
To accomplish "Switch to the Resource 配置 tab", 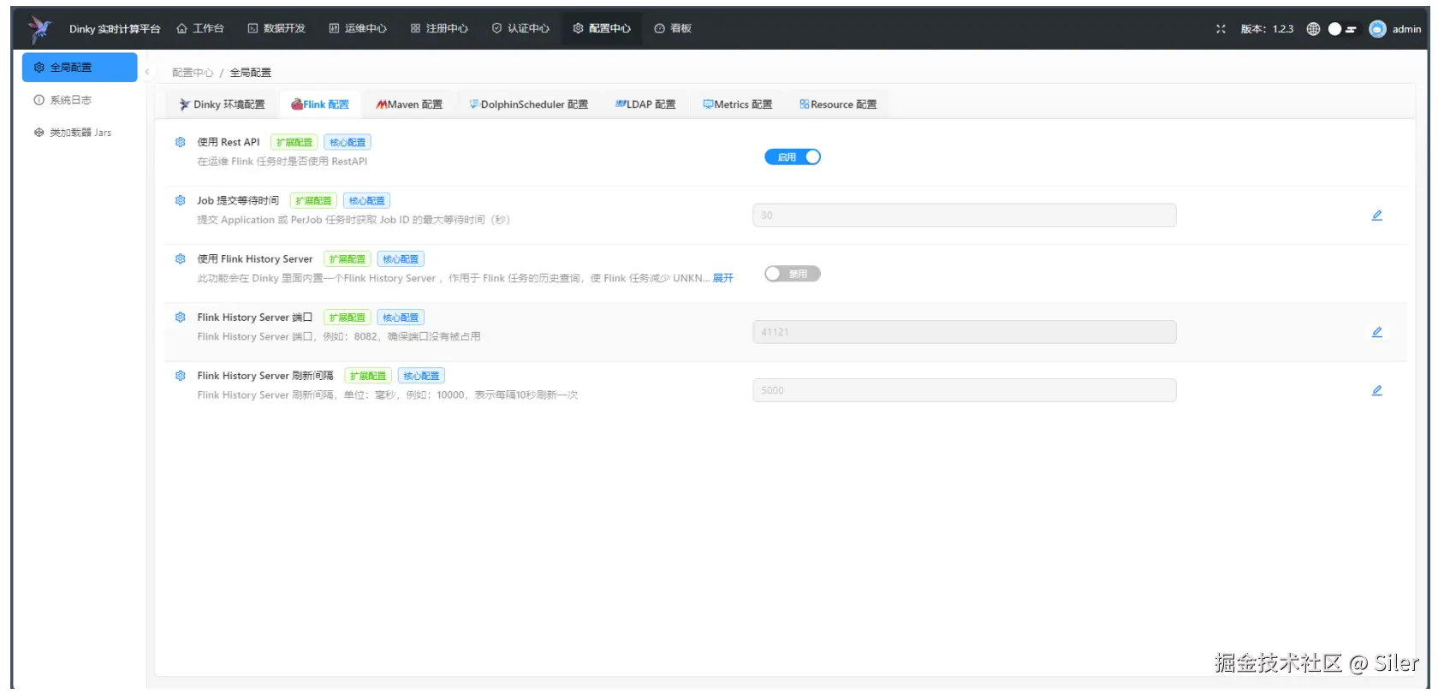I will [838, 104].
